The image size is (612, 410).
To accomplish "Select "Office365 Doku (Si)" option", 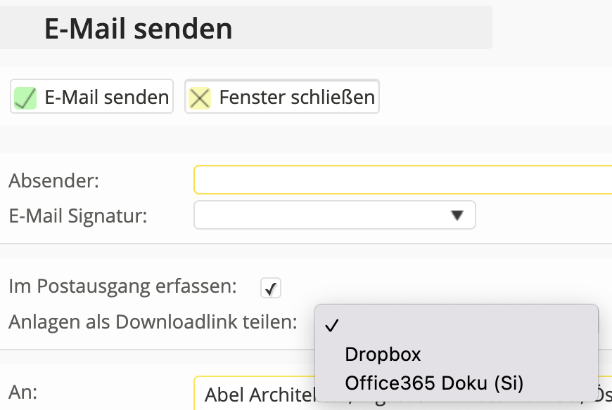I will [434, 383].
